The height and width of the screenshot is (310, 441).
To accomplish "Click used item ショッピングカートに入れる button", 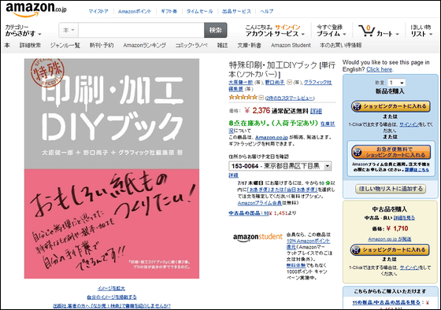I will (x=390, y=249).
